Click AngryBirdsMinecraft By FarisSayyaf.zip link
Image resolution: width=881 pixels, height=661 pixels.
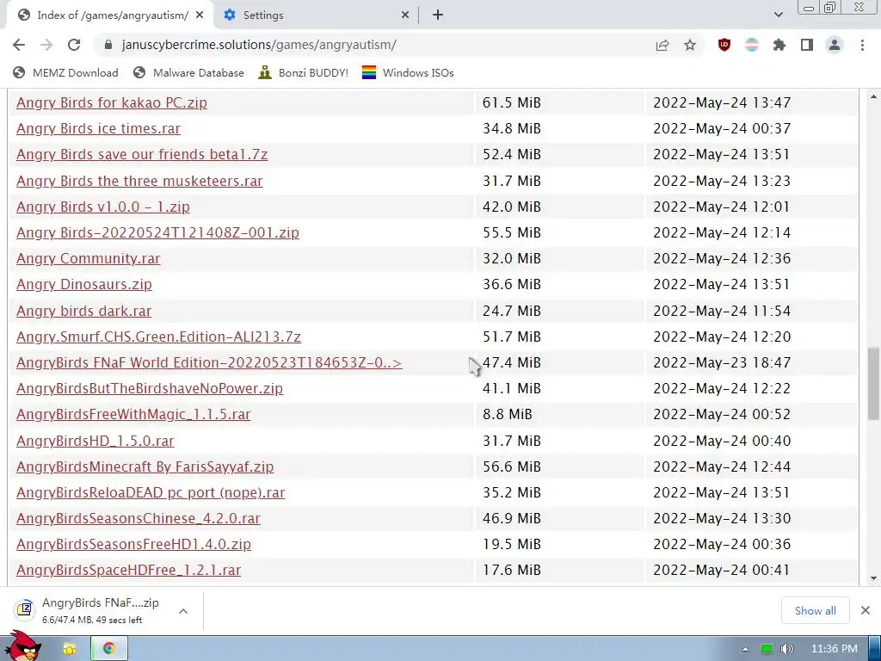(x=145, y=466)
